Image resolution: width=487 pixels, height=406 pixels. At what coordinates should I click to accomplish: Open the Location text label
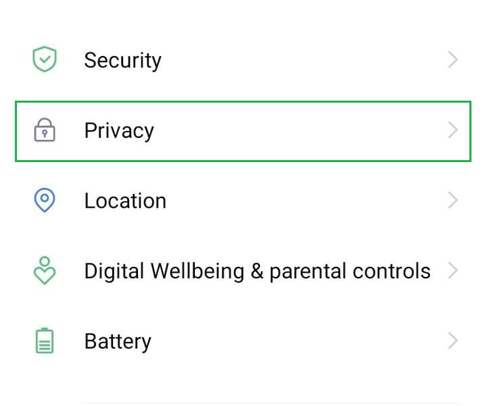coord(125,201)
